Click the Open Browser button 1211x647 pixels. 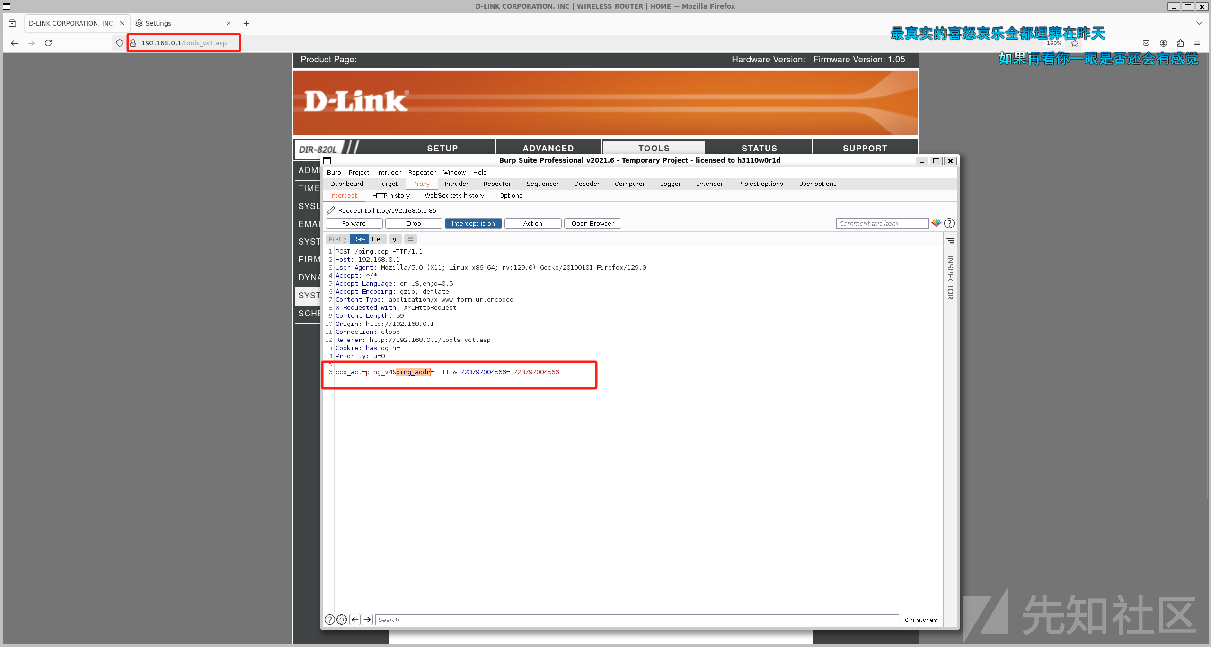pyautogui.click(x=592, y=223)
